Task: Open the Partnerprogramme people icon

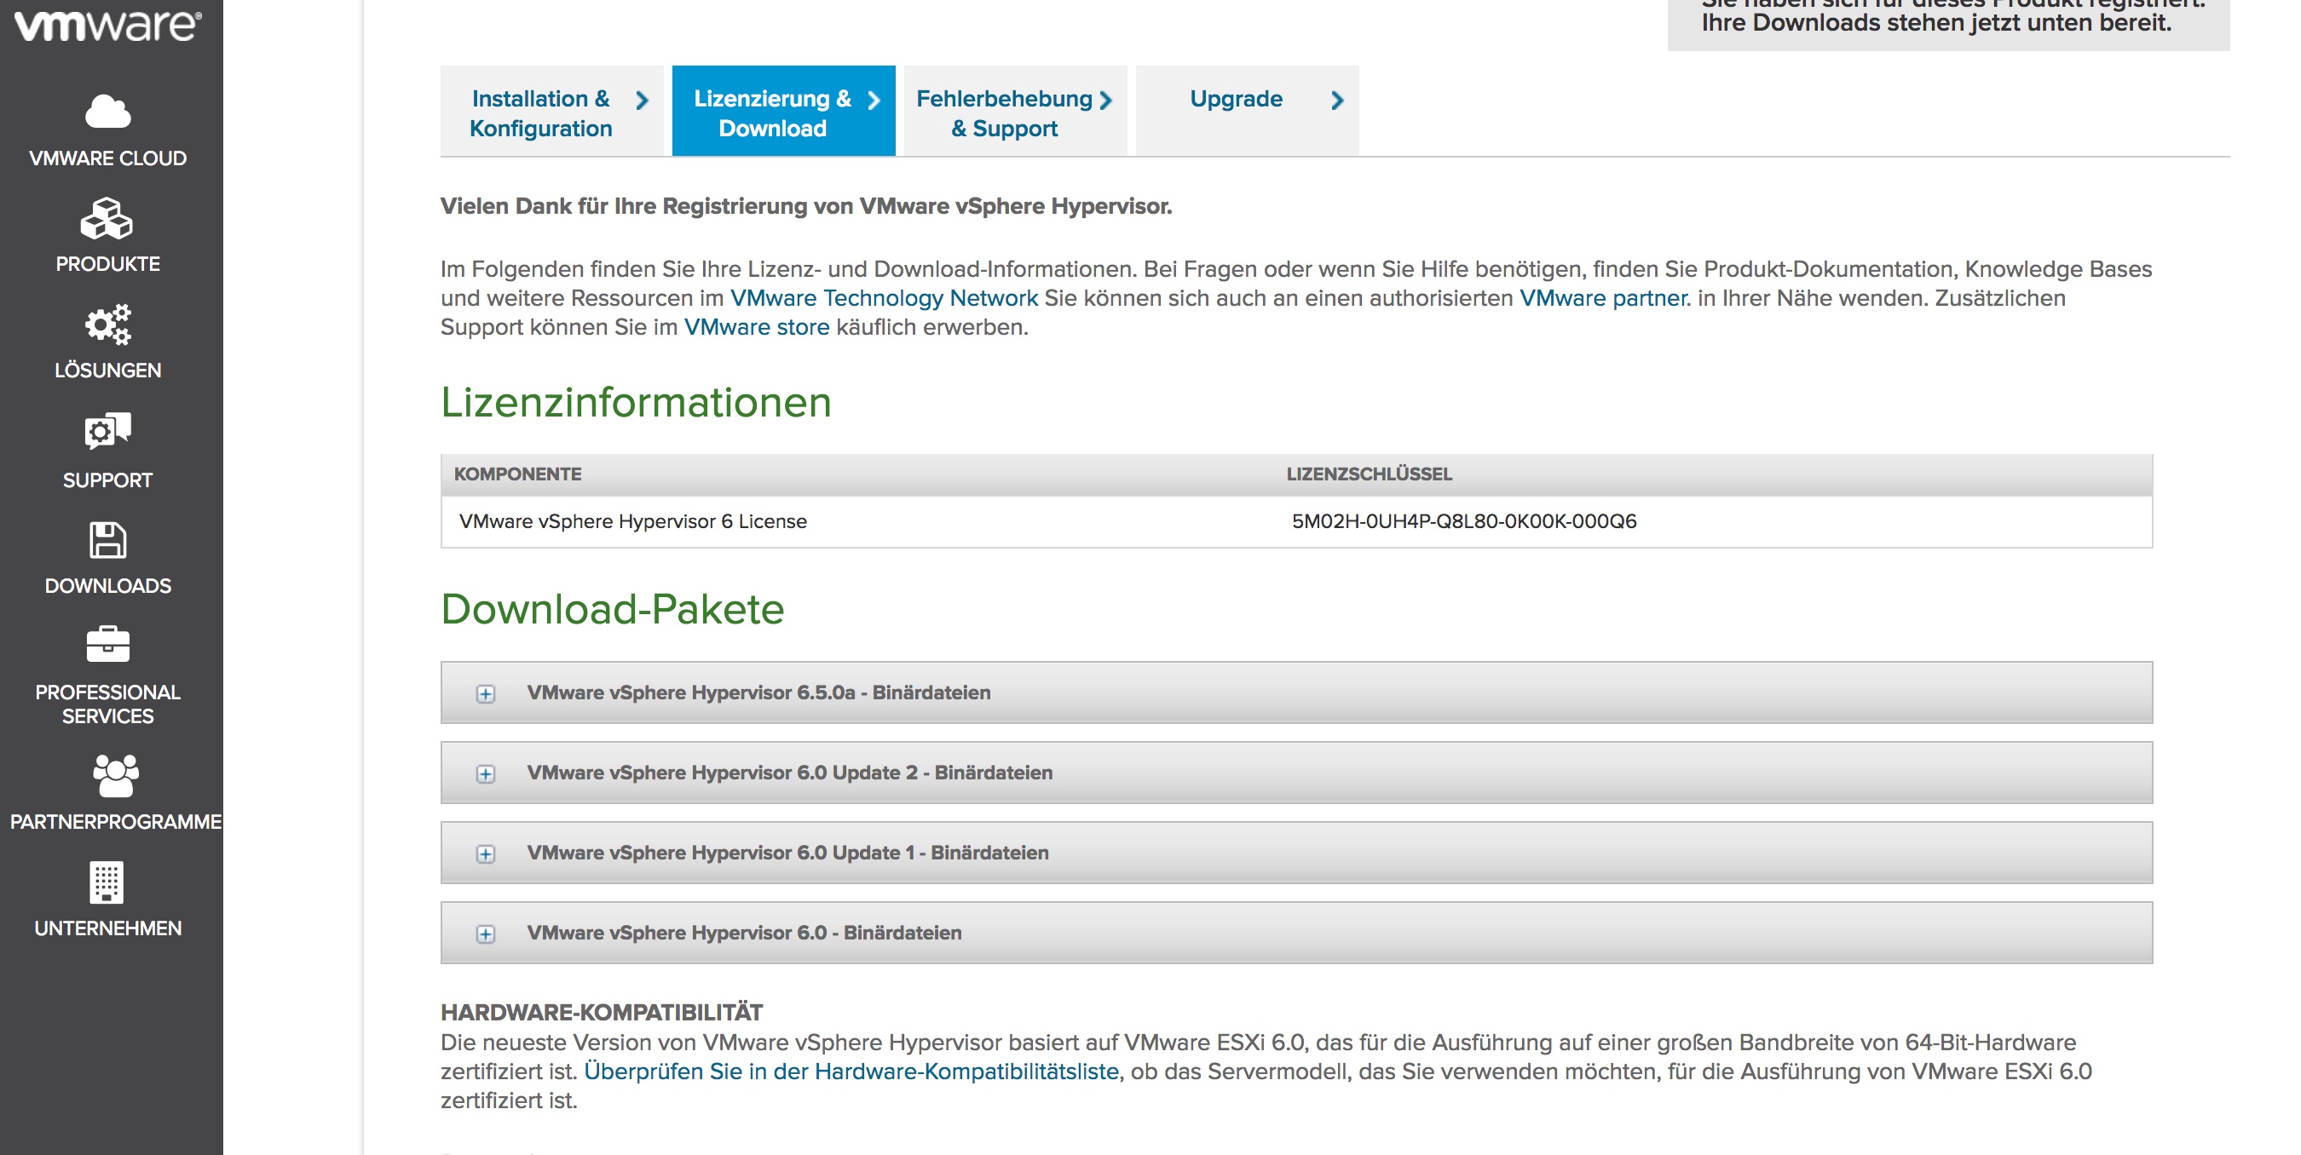Action: tap(115, 775)
